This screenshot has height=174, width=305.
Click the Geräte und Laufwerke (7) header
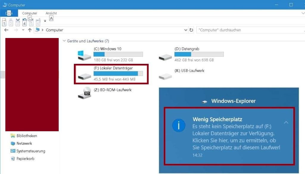[x=88, y=41]
